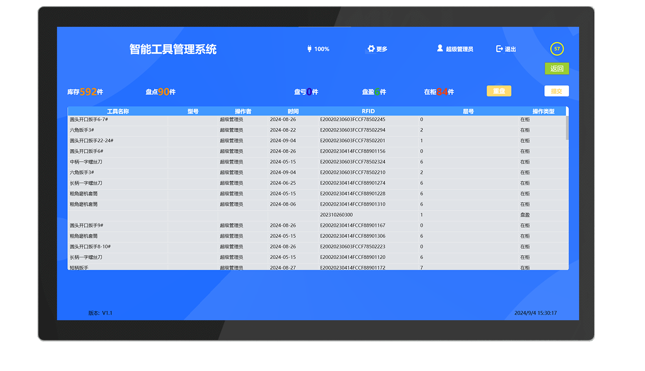Click the 退出 logout icon
The height and width of the screenshot is (371, 645).
tap(500, 49)
